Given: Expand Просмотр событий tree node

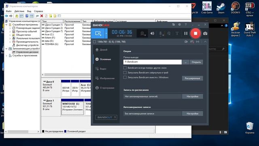Looking at the screenshot, I should [x=10, y=32].
